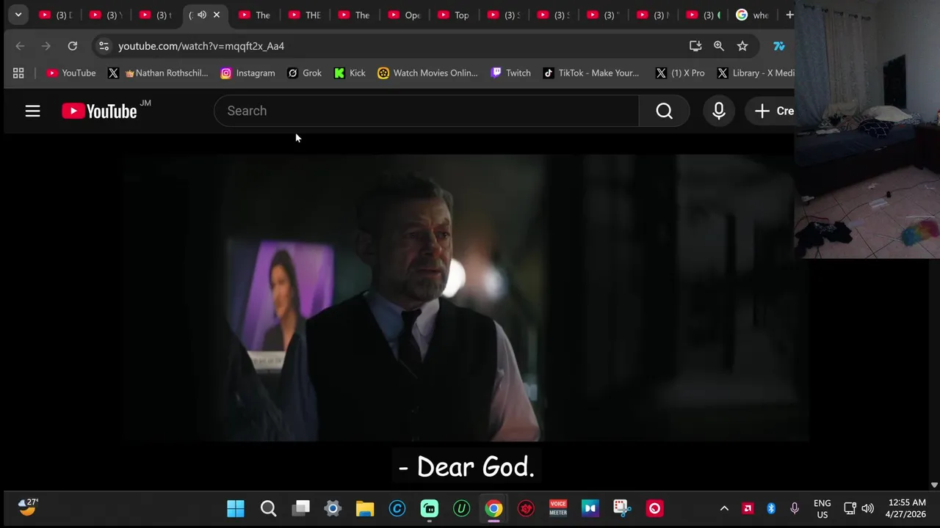The width and height of the screenshot is (940, 528).
Task: Click the microphone tray icon
Action: 795,508
